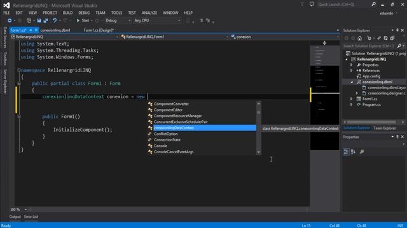Open the BUILD menu
Image resolution: width=407 pixels, height=228 pixels.
point(68,13)
